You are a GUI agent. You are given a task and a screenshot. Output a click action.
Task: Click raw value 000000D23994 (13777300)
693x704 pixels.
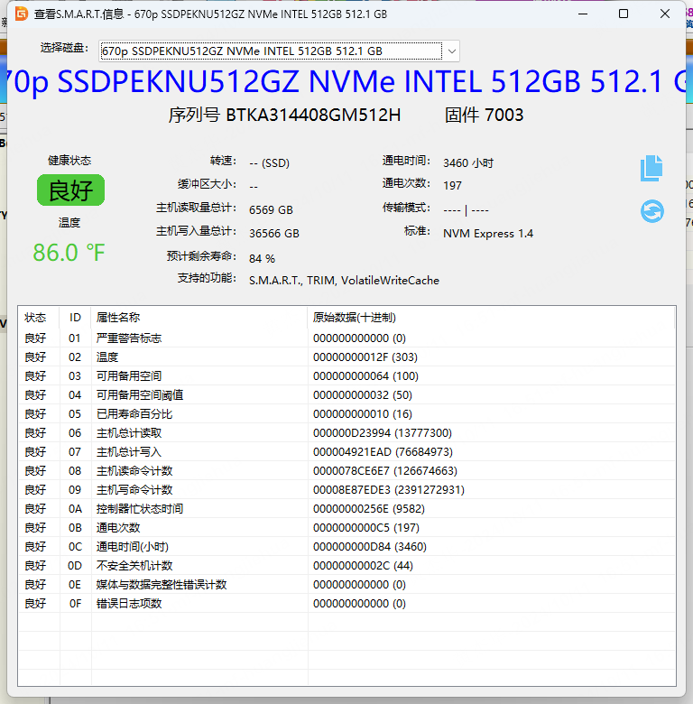tap(383, 433)
